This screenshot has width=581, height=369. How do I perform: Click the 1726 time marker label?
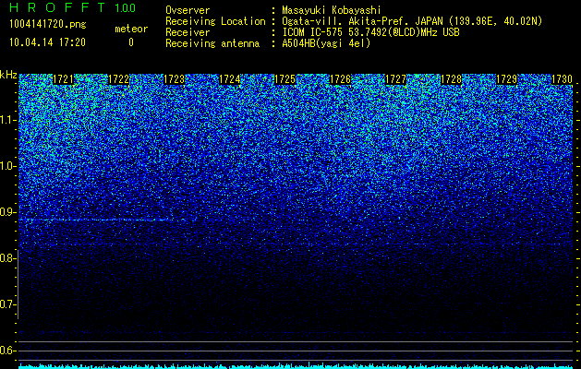click(x=341, y=79)
